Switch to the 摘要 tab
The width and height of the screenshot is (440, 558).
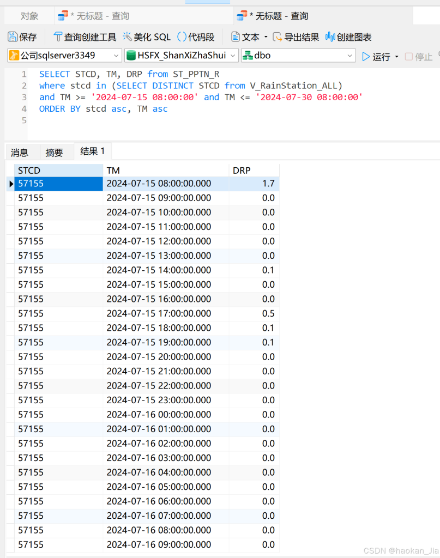pyautogui.click(x=55, y=152)
